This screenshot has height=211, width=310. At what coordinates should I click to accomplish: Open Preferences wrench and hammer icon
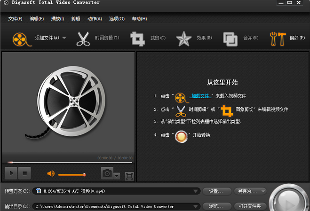[x=278, y=39]
